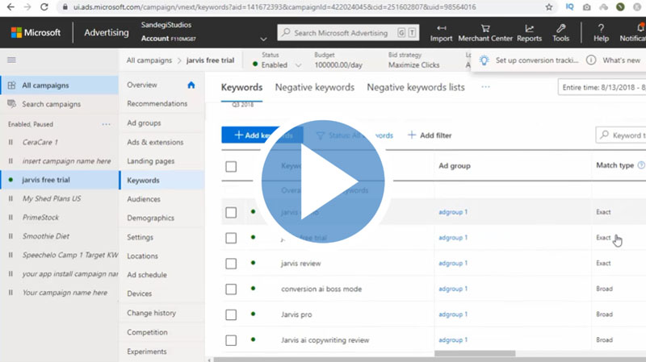Open the IQ browser extension
Image resolution: width=646 pixels, height=362 pixels.
pyautogui.click(x=570, y=7)
